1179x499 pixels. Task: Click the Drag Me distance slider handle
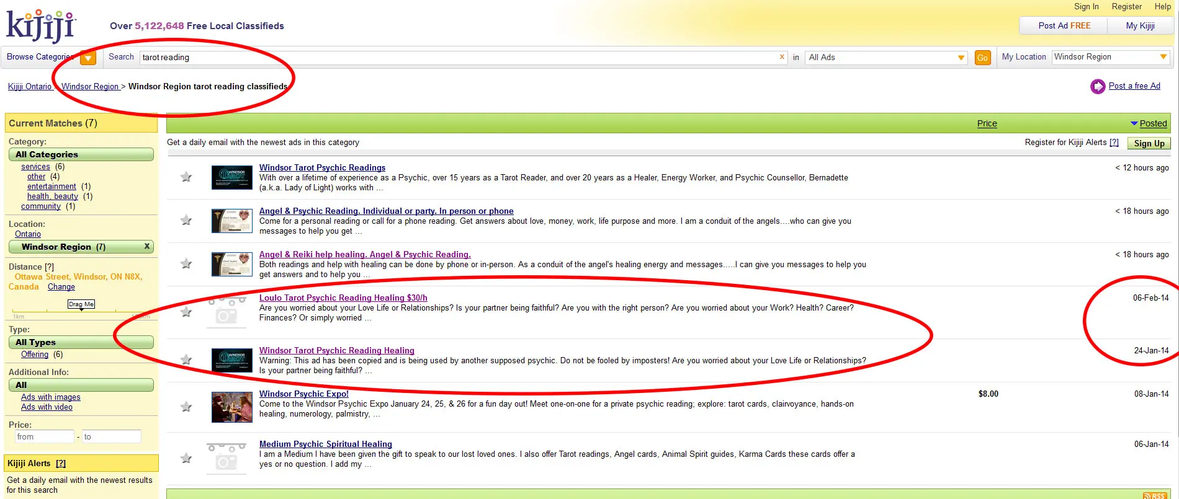81,304
